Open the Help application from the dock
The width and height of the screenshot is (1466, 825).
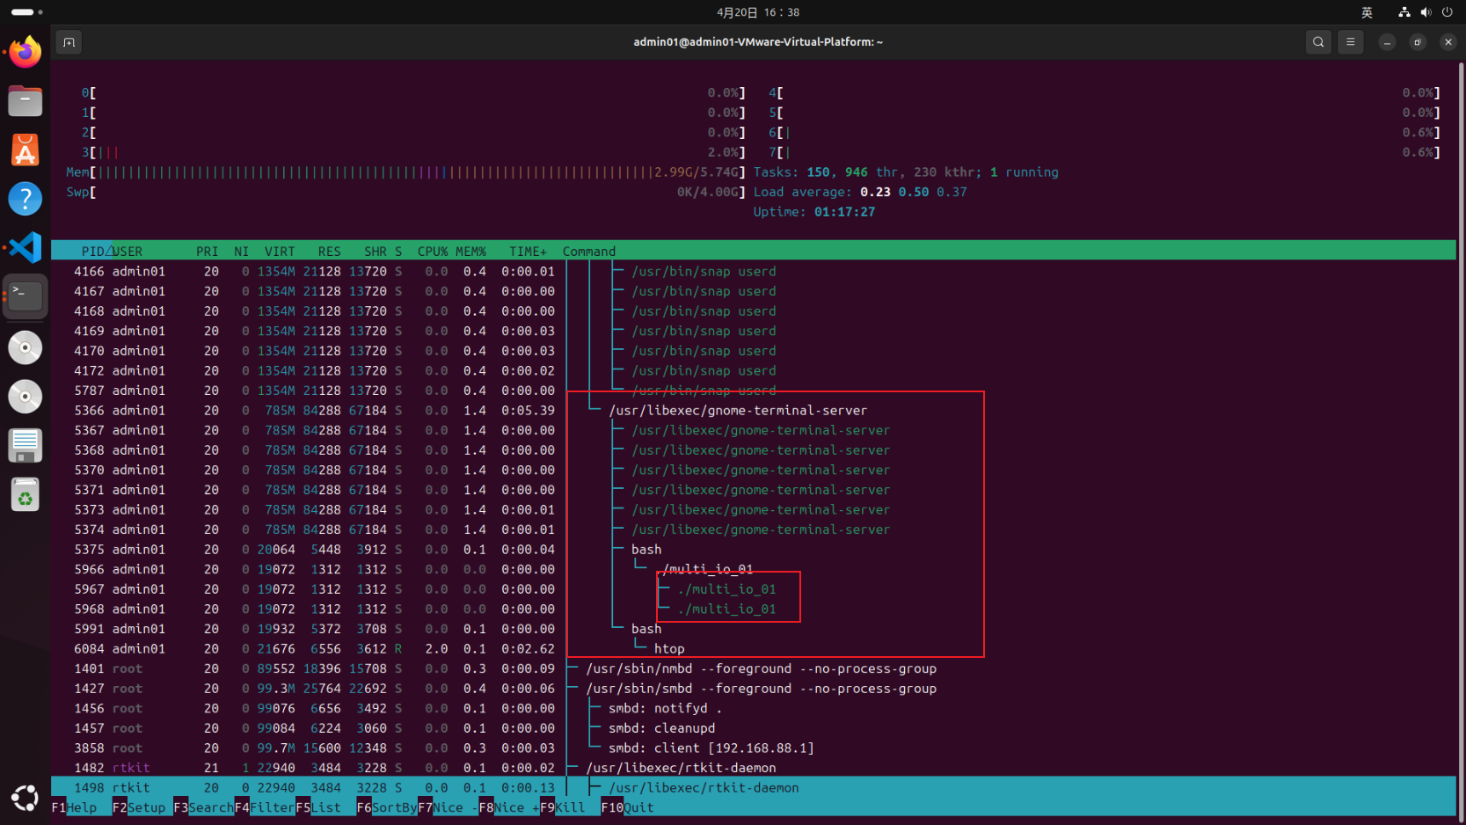25,198
